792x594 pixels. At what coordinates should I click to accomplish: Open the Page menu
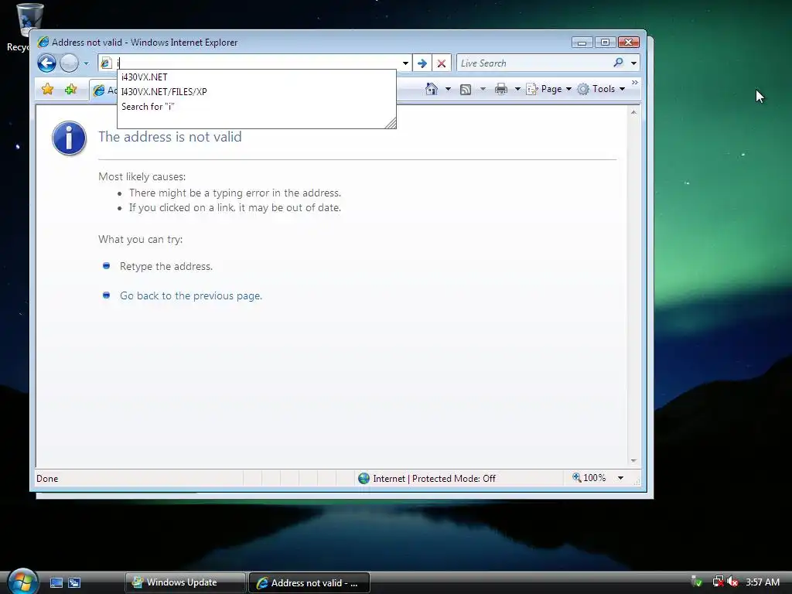click(549, 89)
